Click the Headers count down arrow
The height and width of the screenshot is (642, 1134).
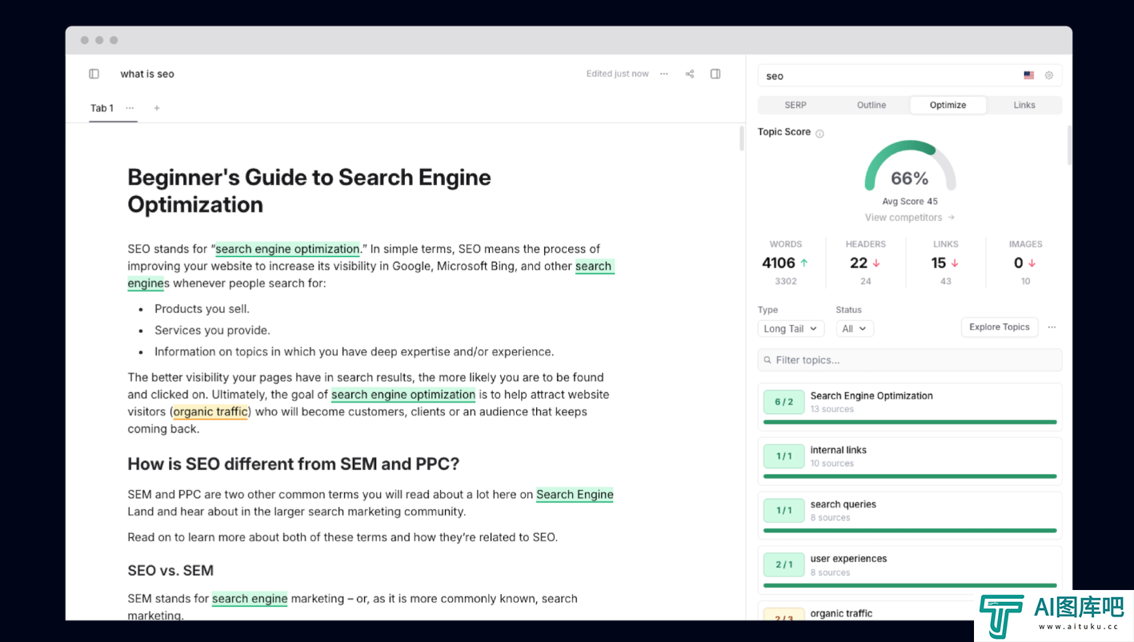876,263
